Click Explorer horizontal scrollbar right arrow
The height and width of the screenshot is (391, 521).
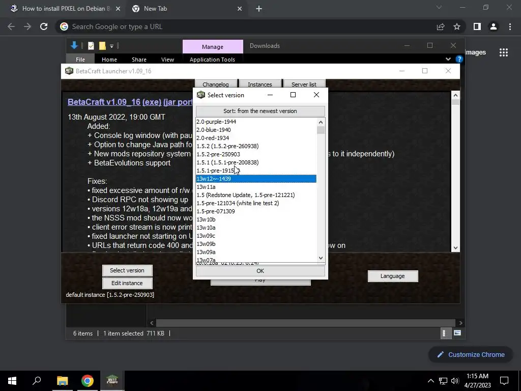point(460,323)
